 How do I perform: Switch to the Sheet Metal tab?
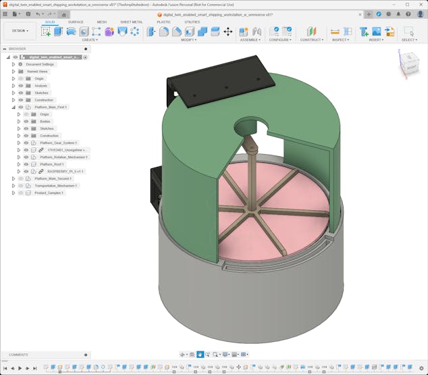pyautogui.click(x=131, y=22)
